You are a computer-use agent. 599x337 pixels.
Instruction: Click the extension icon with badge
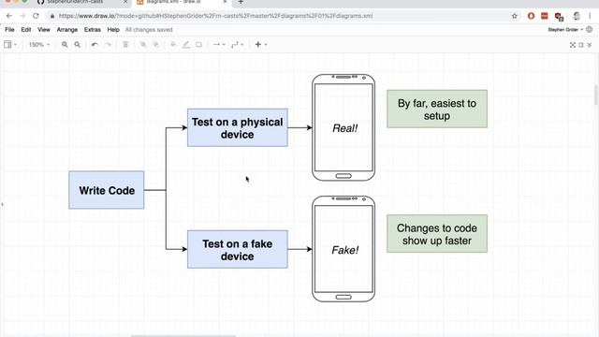(x=559, y=17)
